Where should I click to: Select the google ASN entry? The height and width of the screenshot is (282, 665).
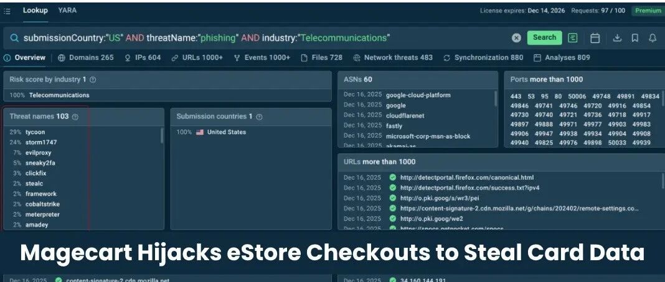(395, 105)
